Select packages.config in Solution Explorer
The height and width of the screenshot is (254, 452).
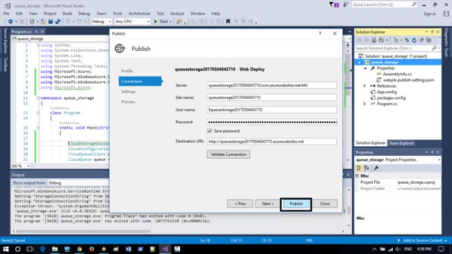(392, 98)
